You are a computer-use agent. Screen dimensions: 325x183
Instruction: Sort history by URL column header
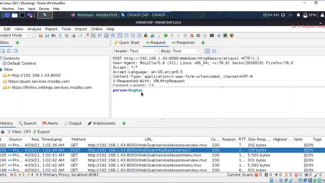[x=148, y=139]
